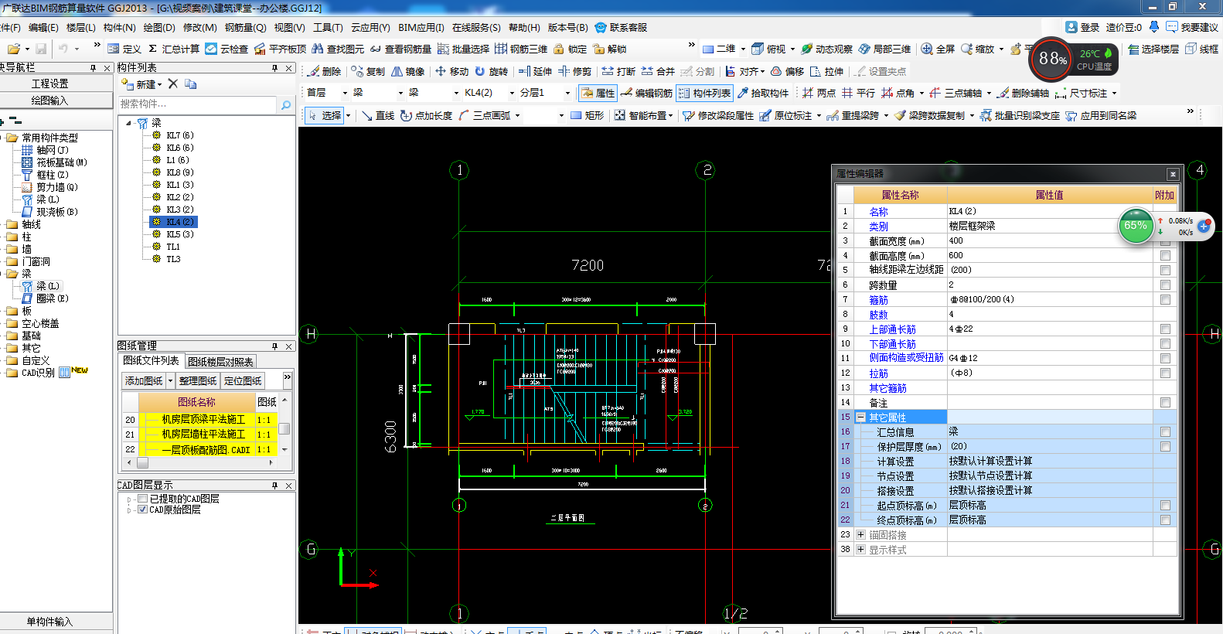This screenshot has height=634, width=1223.
Task: Open the 首层 floor dropdown
Action: (345, 93)
